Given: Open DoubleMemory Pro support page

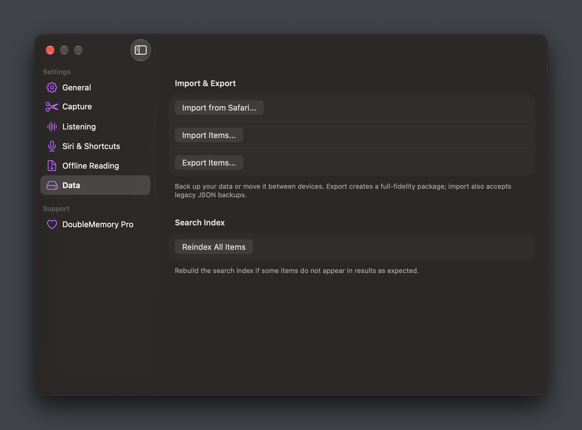Looking at the screenshot, I should [95, 225].
